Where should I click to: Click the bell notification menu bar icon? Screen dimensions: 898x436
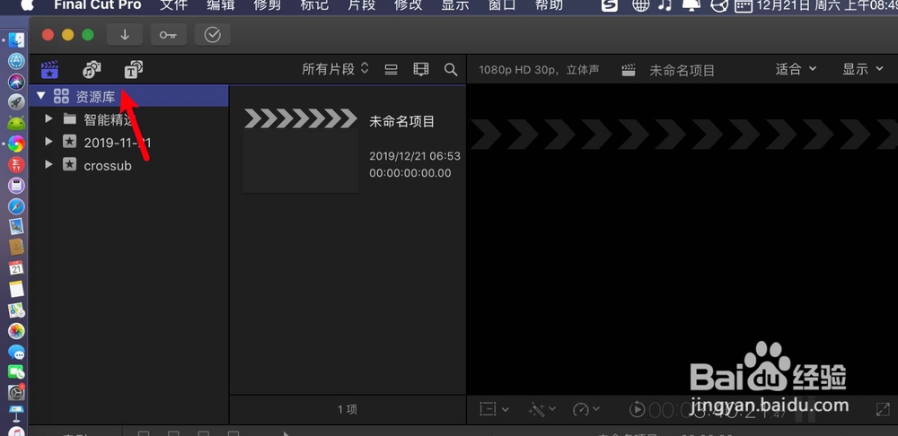pos(691,5)
